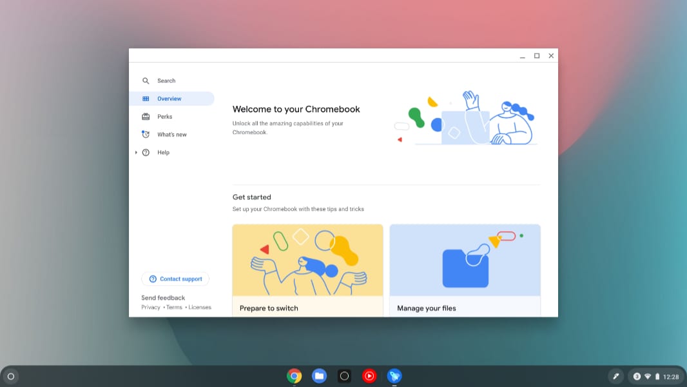Open the Privacy link
Viewport: 687px width, 387px height.
click(x=150, y=307)
